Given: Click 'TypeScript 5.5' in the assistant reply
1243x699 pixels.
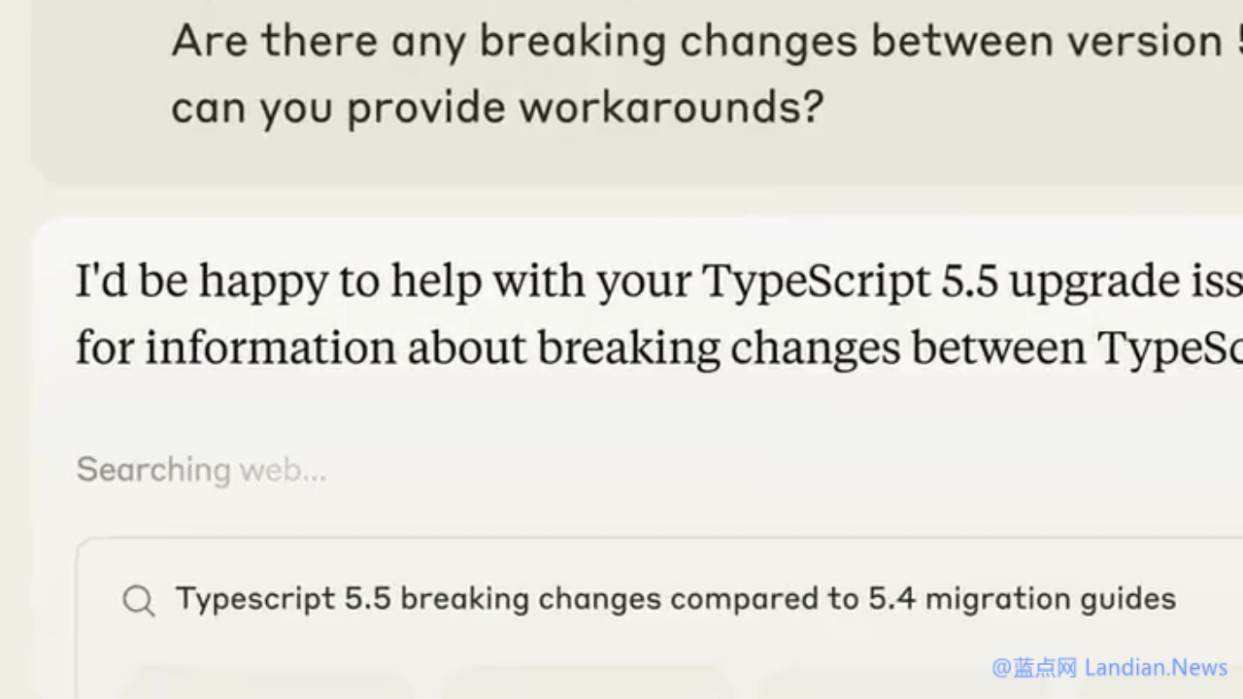Looking at the screenshot, I should [x=850, y=282].
